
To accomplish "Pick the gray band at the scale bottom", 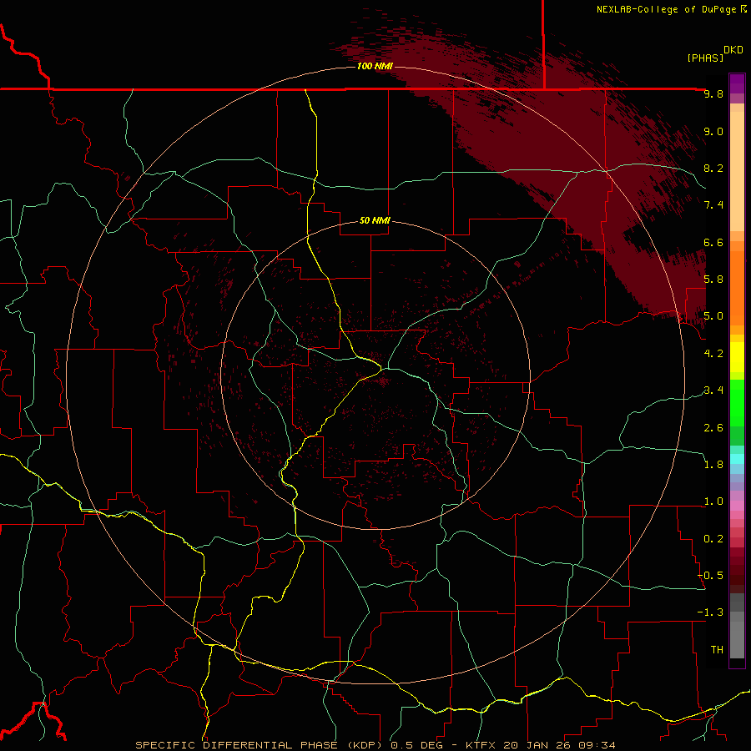I will [737, 640].
